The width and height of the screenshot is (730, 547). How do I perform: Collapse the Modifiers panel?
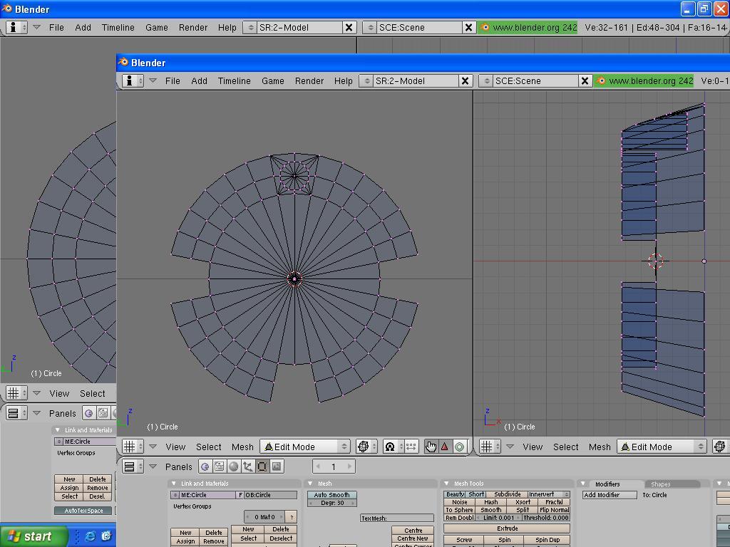point(583,484)
